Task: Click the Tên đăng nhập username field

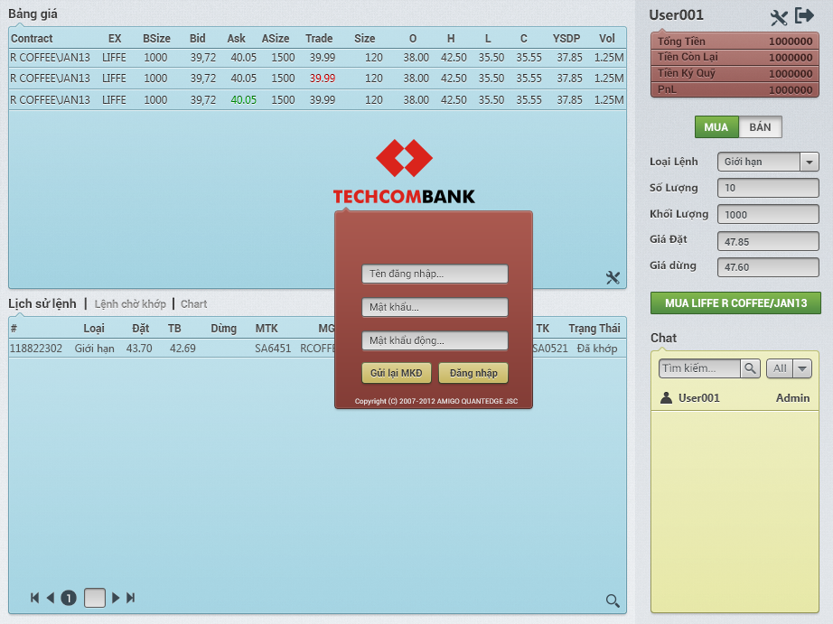Action: 435,274
